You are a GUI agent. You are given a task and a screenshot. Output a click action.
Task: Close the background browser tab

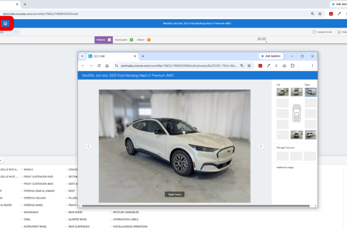[17, 4]
